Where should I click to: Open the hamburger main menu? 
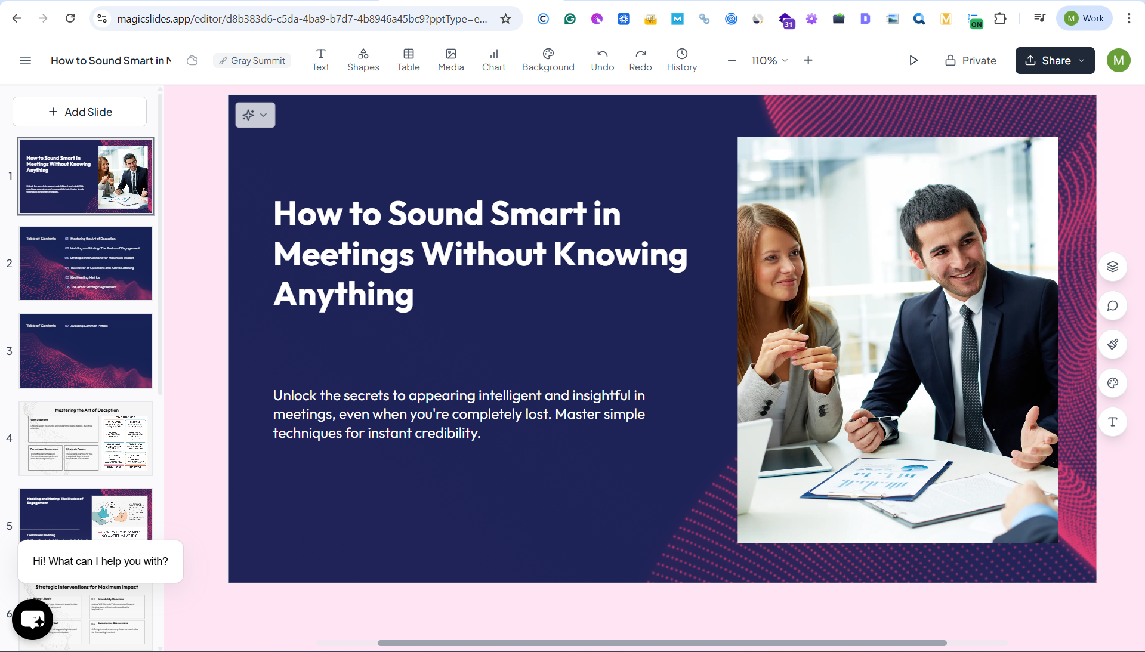[x=25, y=61]
